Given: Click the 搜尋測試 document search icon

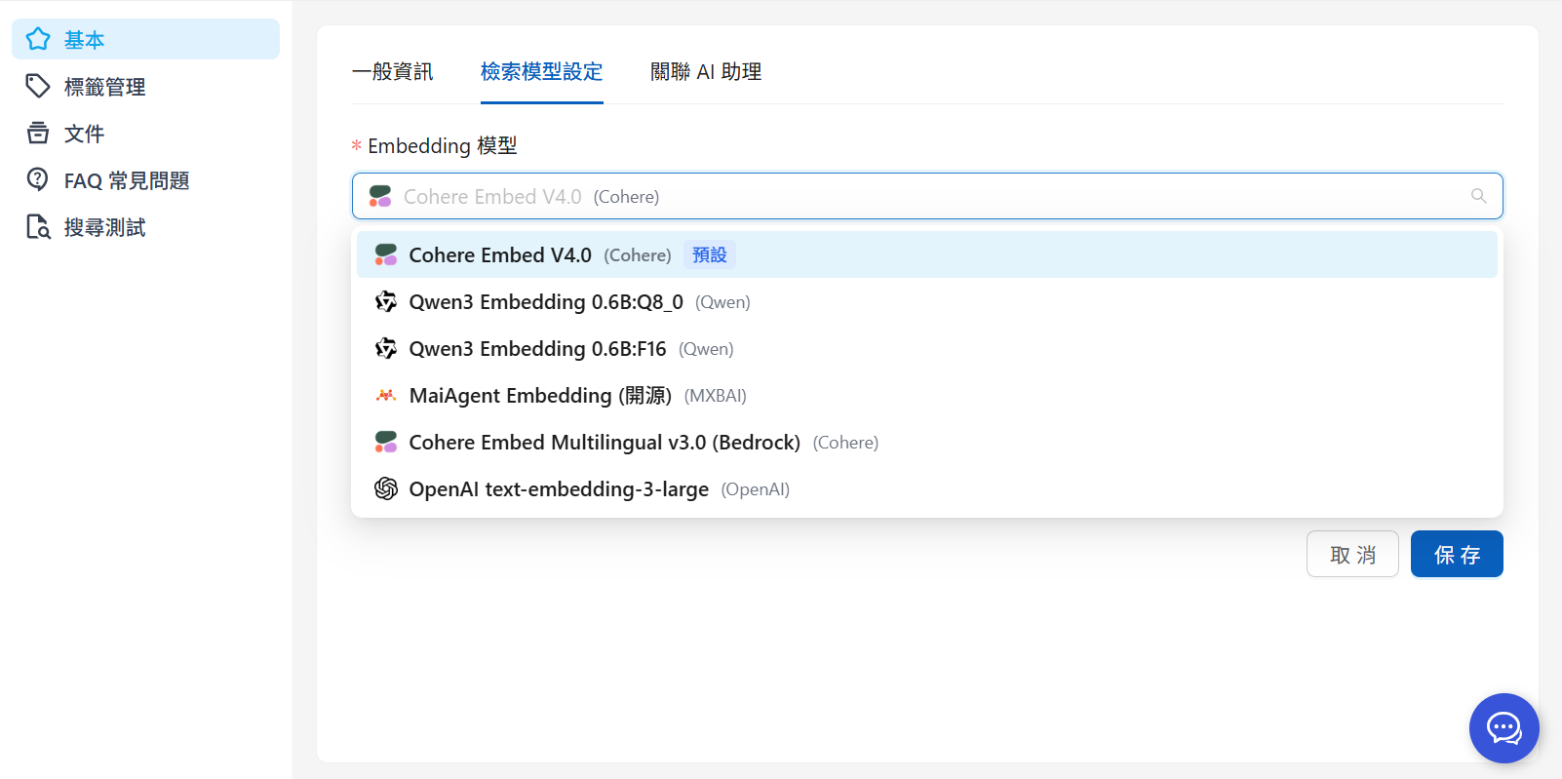Looking at the screenshot, I should 38,227.
